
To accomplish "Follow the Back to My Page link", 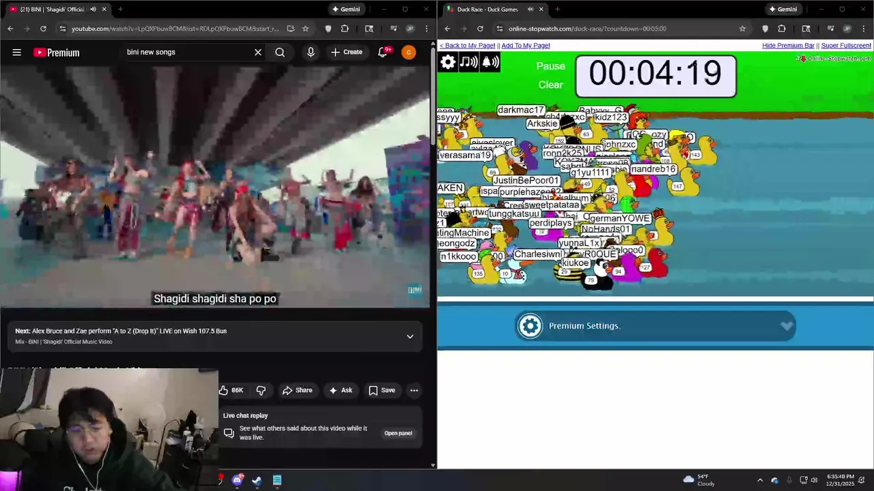I will click(468, 45).
